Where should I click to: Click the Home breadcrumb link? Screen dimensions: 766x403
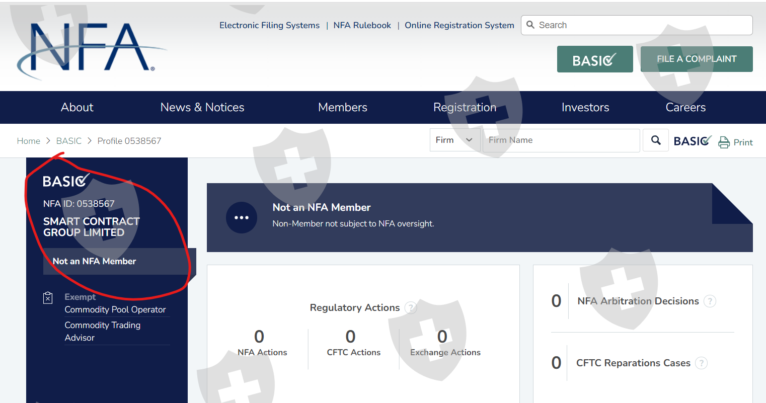[29, 141]
